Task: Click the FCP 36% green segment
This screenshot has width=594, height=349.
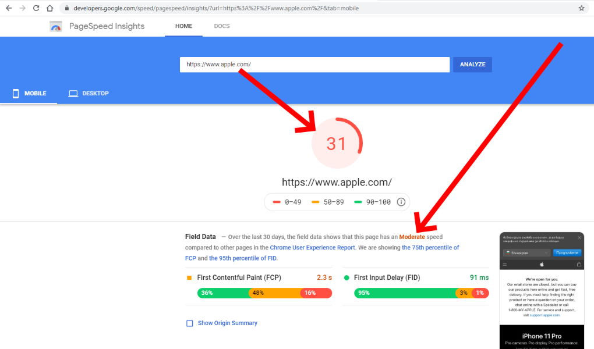Action: point(223,293)
